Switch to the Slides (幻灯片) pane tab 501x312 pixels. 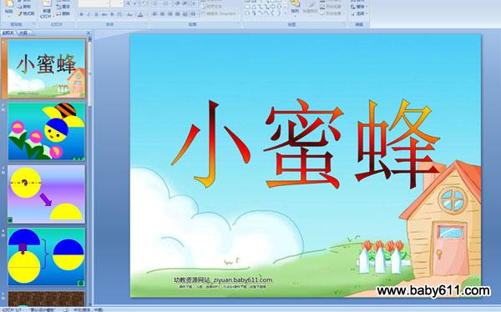[x=8, y=33]
